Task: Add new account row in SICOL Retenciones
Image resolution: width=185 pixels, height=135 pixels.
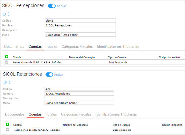Action: pyautogui.click(x=7, y=124)
